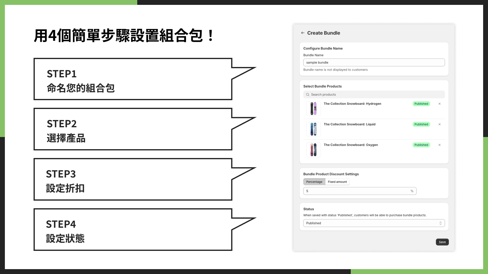Click the STEP2 callout box
Screen dimensions: 488x274
tap(133, 129)
